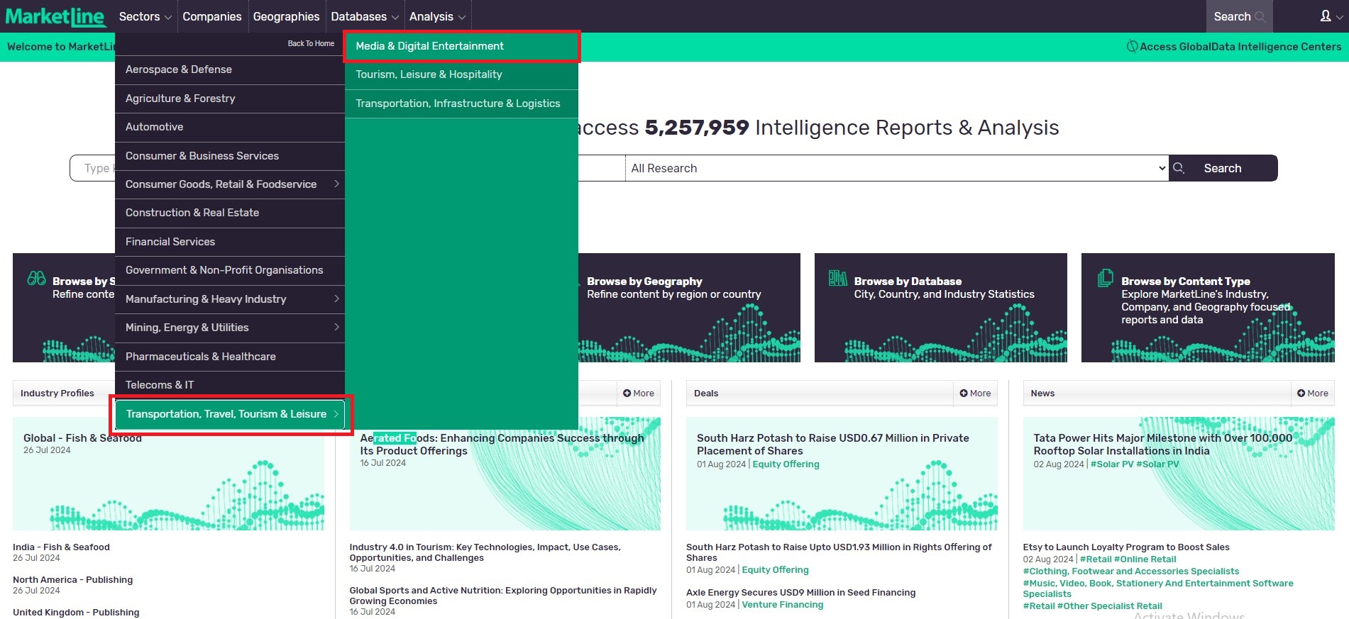The width and height of the screenshot is (1349, 619).
Task: Expand the Analysis menu in navbar
Action: coord(436,16)
